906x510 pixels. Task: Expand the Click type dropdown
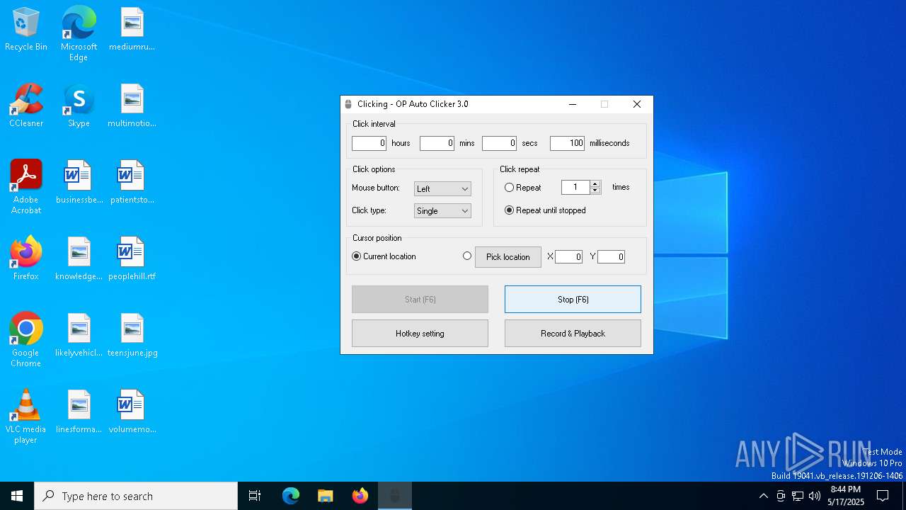pos(442,211)
